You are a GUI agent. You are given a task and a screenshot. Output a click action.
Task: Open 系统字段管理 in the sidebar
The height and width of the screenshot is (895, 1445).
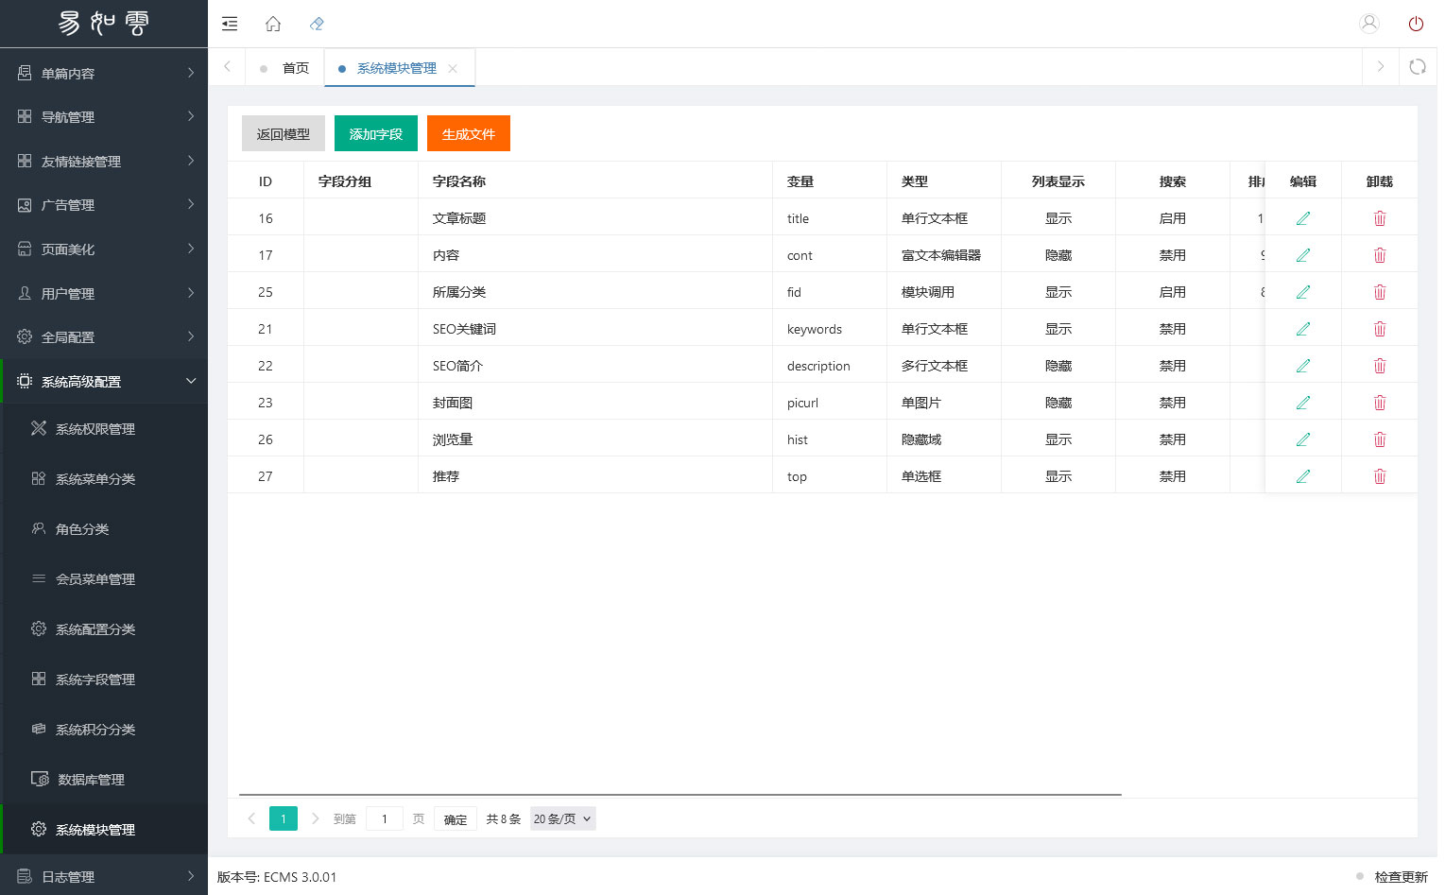point(95,680)
